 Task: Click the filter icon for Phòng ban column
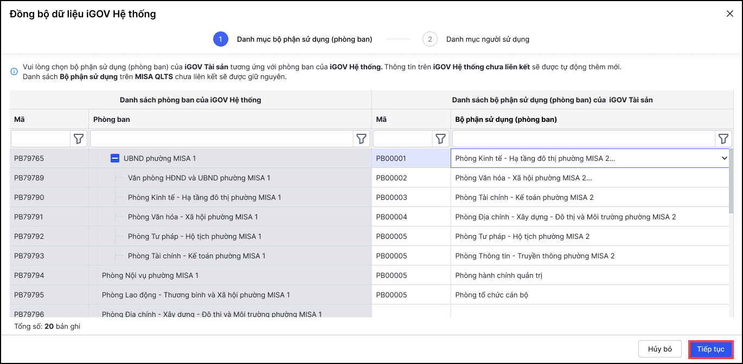pyautogui.click(x=361, y=139)
